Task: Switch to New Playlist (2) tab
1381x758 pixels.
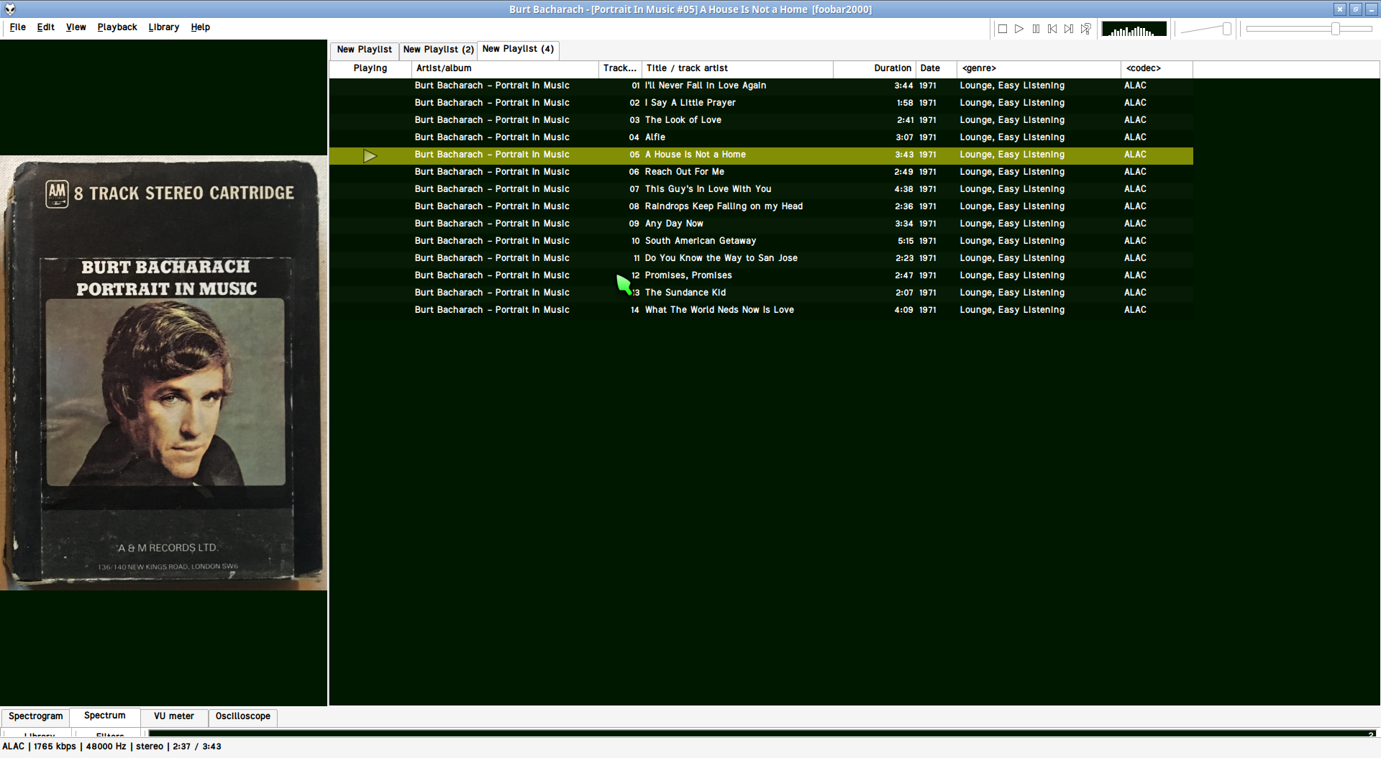Action: click(x=439, y=50)
